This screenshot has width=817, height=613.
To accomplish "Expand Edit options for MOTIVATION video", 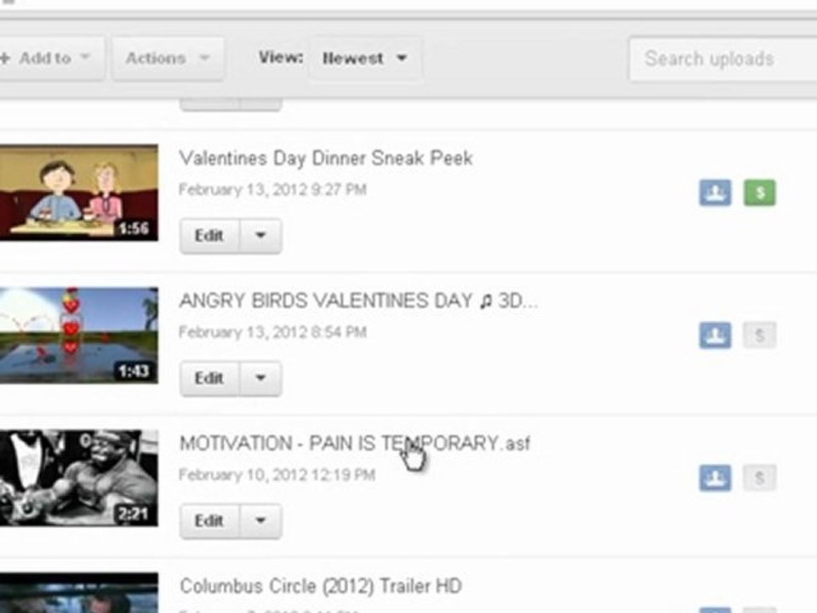I will tap(260, 521).
